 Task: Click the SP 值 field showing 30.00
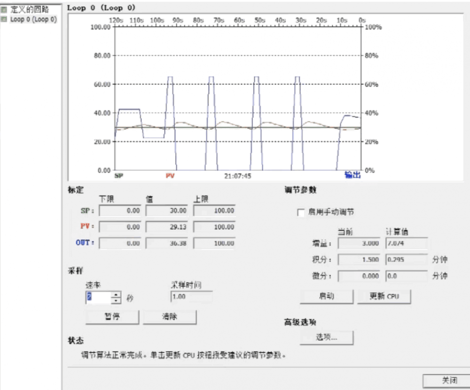[167, 211]
